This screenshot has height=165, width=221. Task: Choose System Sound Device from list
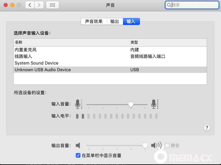[x=37, y=63]
